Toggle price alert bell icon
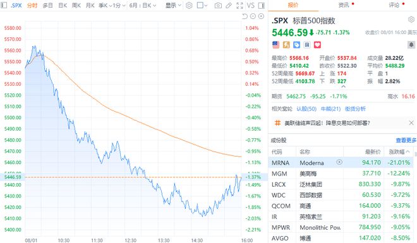 pyautogui.click(x=411, y=45)
